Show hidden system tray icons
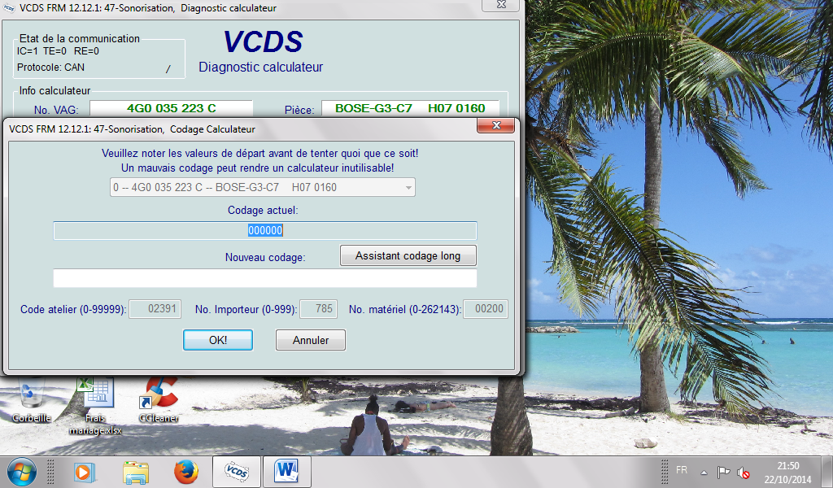 pos(704,472)
